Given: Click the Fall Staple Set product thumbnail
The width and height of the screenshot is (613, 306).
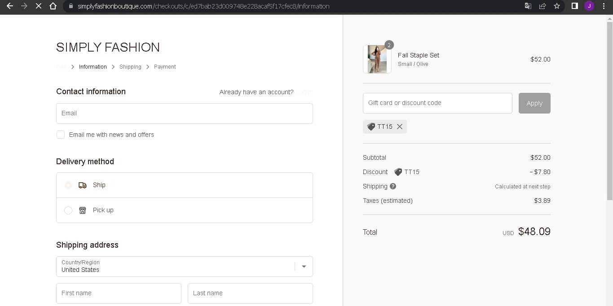Looking at the screenshot, I should (x=377, y=59).
